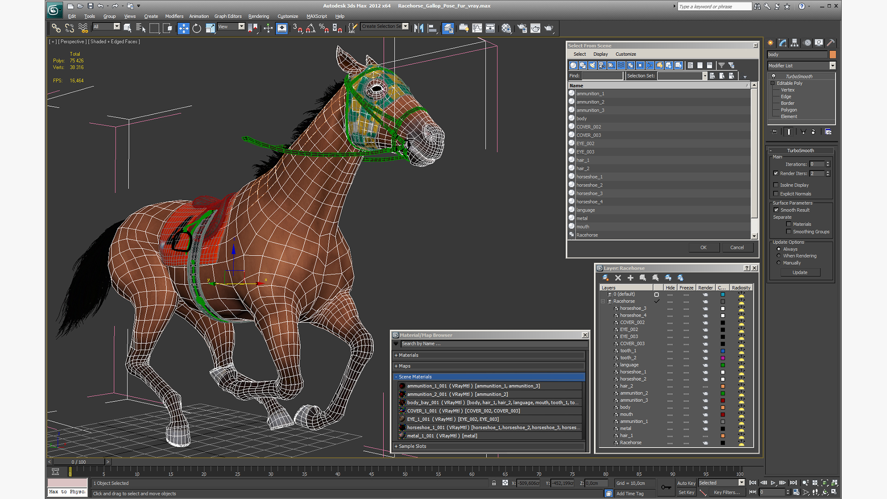887x499 pixels.
Task: Activate Select and Move tool
Action: 183,28
